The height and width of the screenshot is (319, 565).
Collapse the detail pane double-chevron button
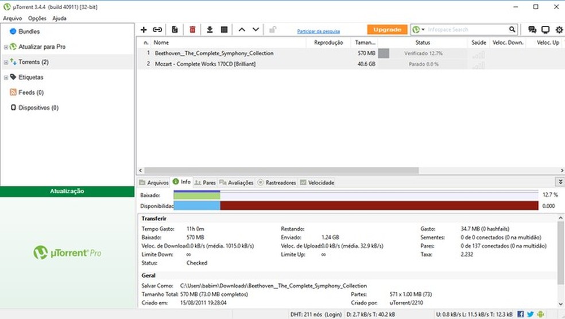pos(560,182)
